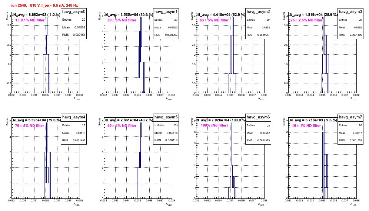Click the 'N_avg = 6.718e+03 (9.6 %)' plot title
The image size is (369, 211).
point(313,120)
